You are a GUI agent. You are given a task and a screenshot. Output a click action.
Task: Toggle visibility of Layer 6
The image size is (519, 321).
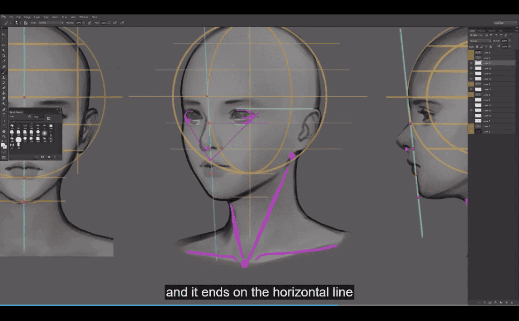tap(471, 84)
